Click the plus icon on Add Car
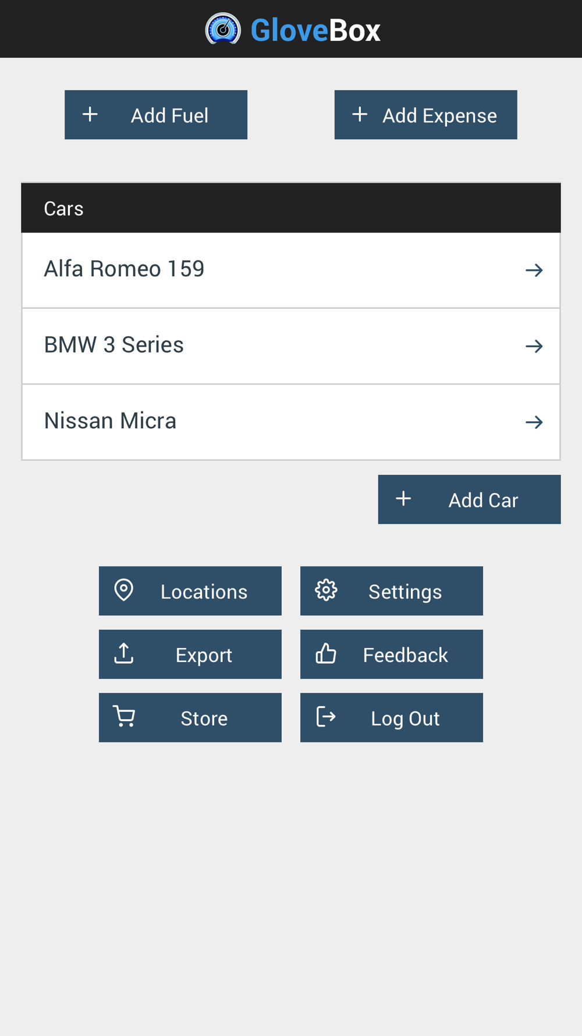The image size is (582, 1036). click(403, 499)
